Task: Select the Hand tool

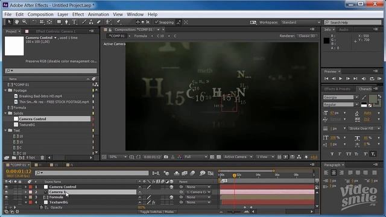Action: [17, 22]
